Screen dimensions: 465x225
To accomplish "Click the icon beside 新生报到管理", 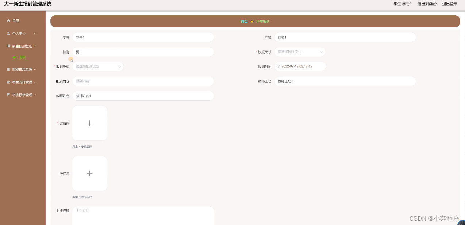I will point(8,46).
